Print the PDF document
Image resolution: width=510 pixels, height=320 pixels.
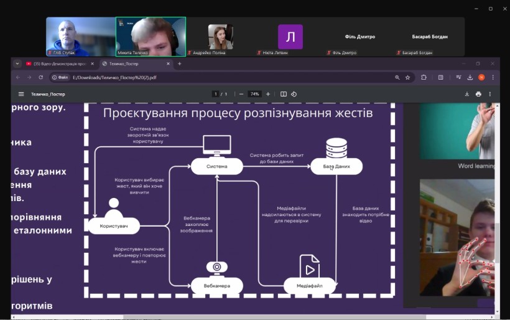coord(478,94)
